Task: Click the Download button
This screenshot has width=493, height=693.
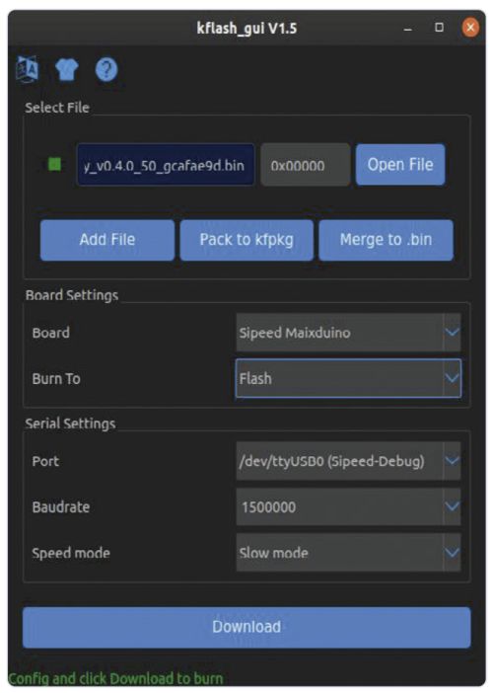Action: pyautogui.click(x=246, y=627)
